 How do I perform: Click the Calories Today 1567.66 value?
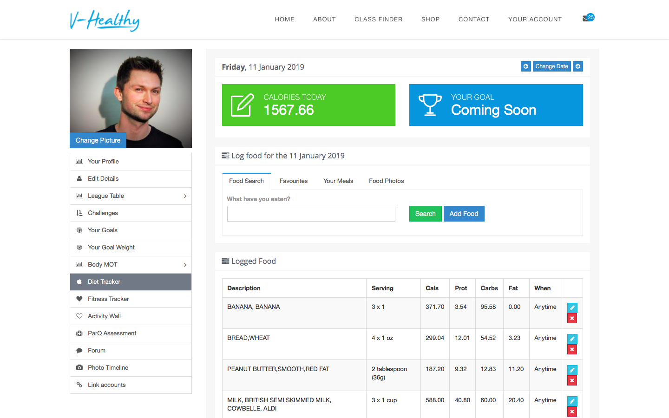[289, 110]
